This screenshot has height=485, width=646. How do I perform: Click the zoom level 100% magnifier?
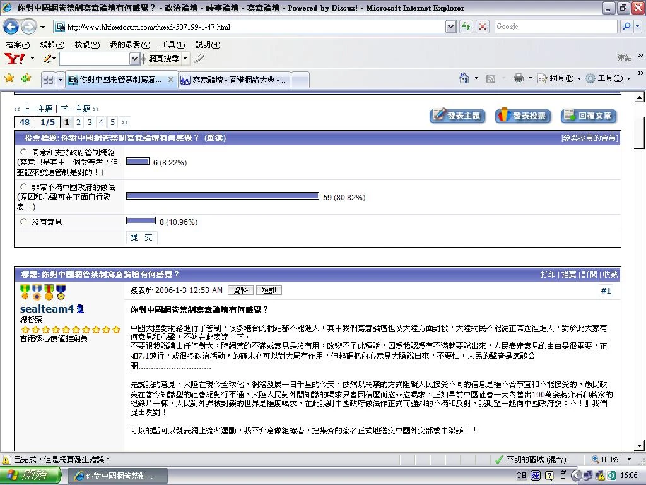(596, 459)
